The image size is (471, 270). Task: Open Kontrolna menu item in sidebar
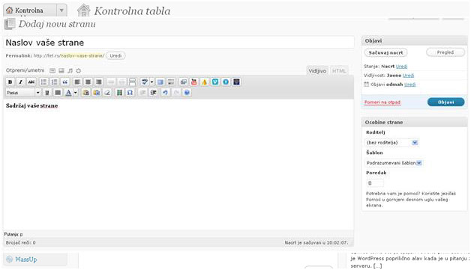pos(29,10)
